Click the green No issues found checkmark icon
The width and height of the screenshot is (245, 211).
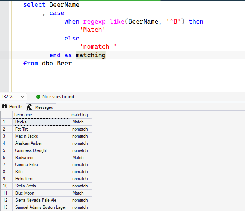click(x=38, y=97)
